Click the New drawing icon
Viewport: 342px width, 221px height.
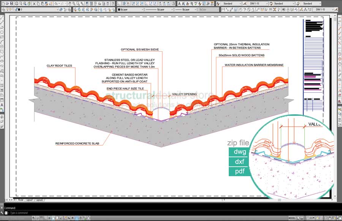point(2,3)
